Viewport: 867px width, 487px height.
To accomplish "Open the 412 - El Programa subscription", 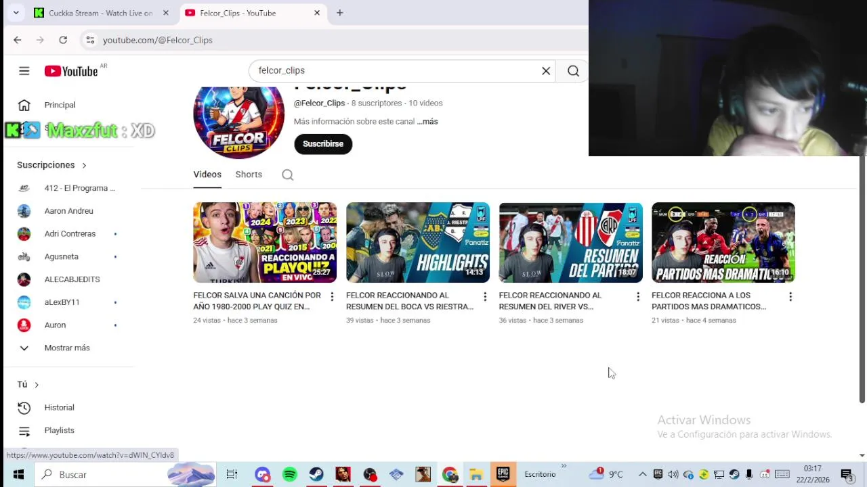I will tap(68, 188).
